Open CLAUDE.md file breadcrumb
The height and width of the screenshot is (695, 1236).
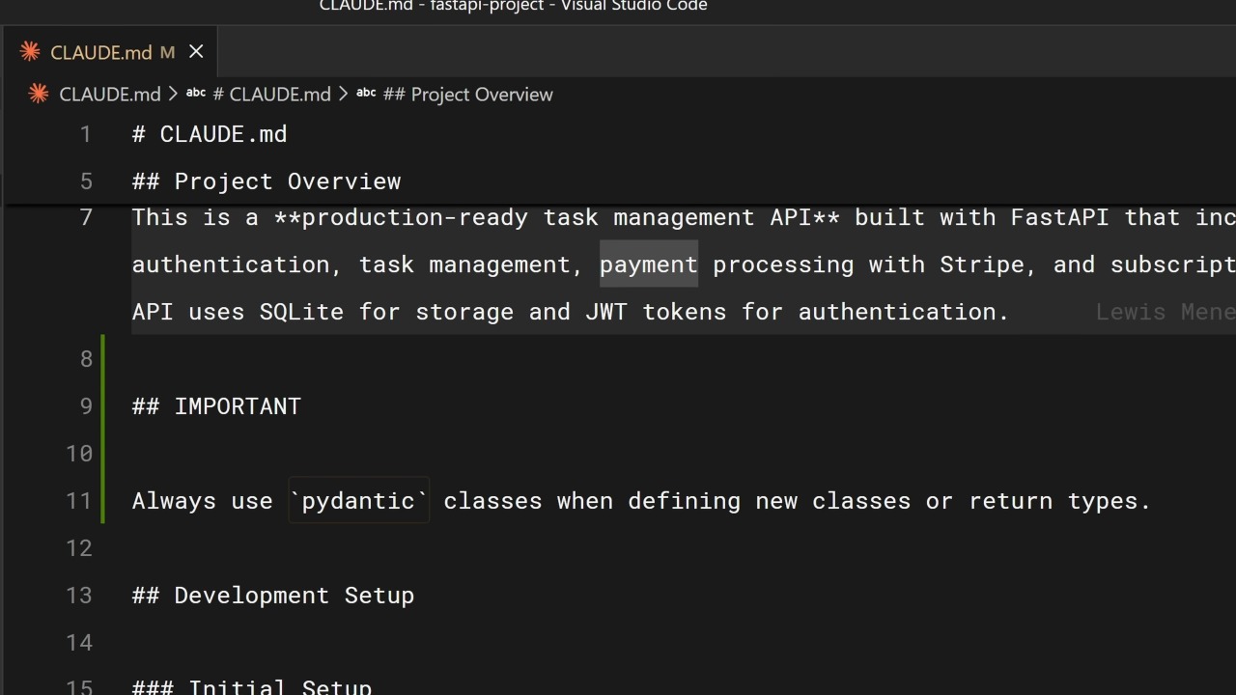click(x=110, y=95)
